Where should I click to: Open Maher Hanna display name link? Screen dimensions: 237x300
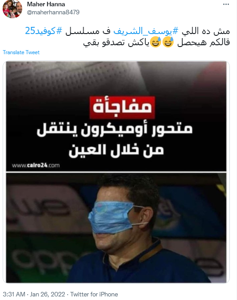click(x=46, y=4)
